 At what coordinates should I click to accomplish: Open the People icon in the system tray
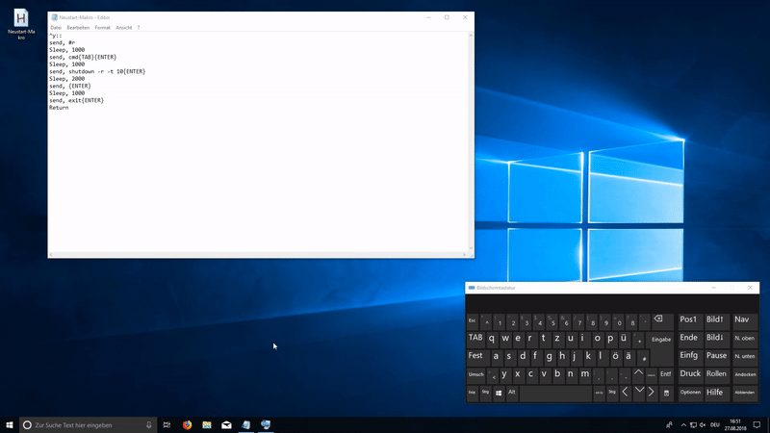pyautogui.click(x=669, y=425)
